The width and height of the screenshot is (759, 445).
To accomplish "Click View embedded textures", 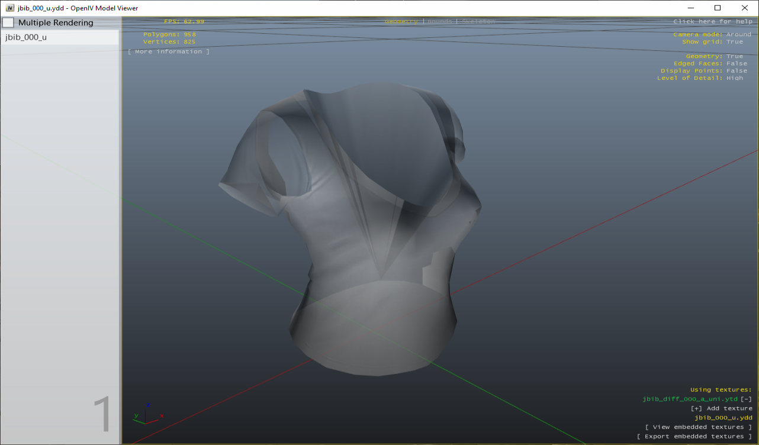I will point(699,427).
